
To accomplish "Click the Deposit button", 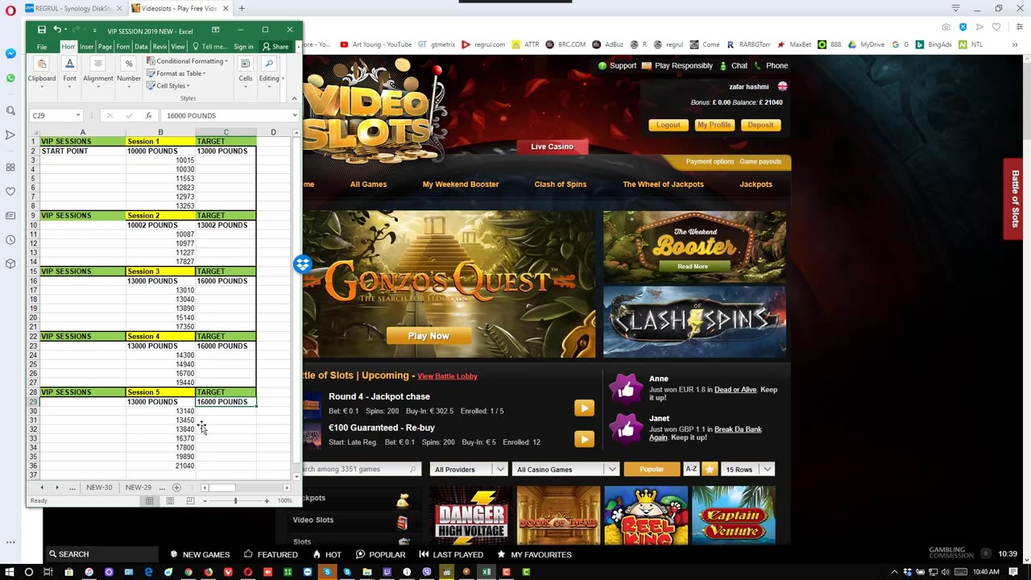I will tap(760, 125).
